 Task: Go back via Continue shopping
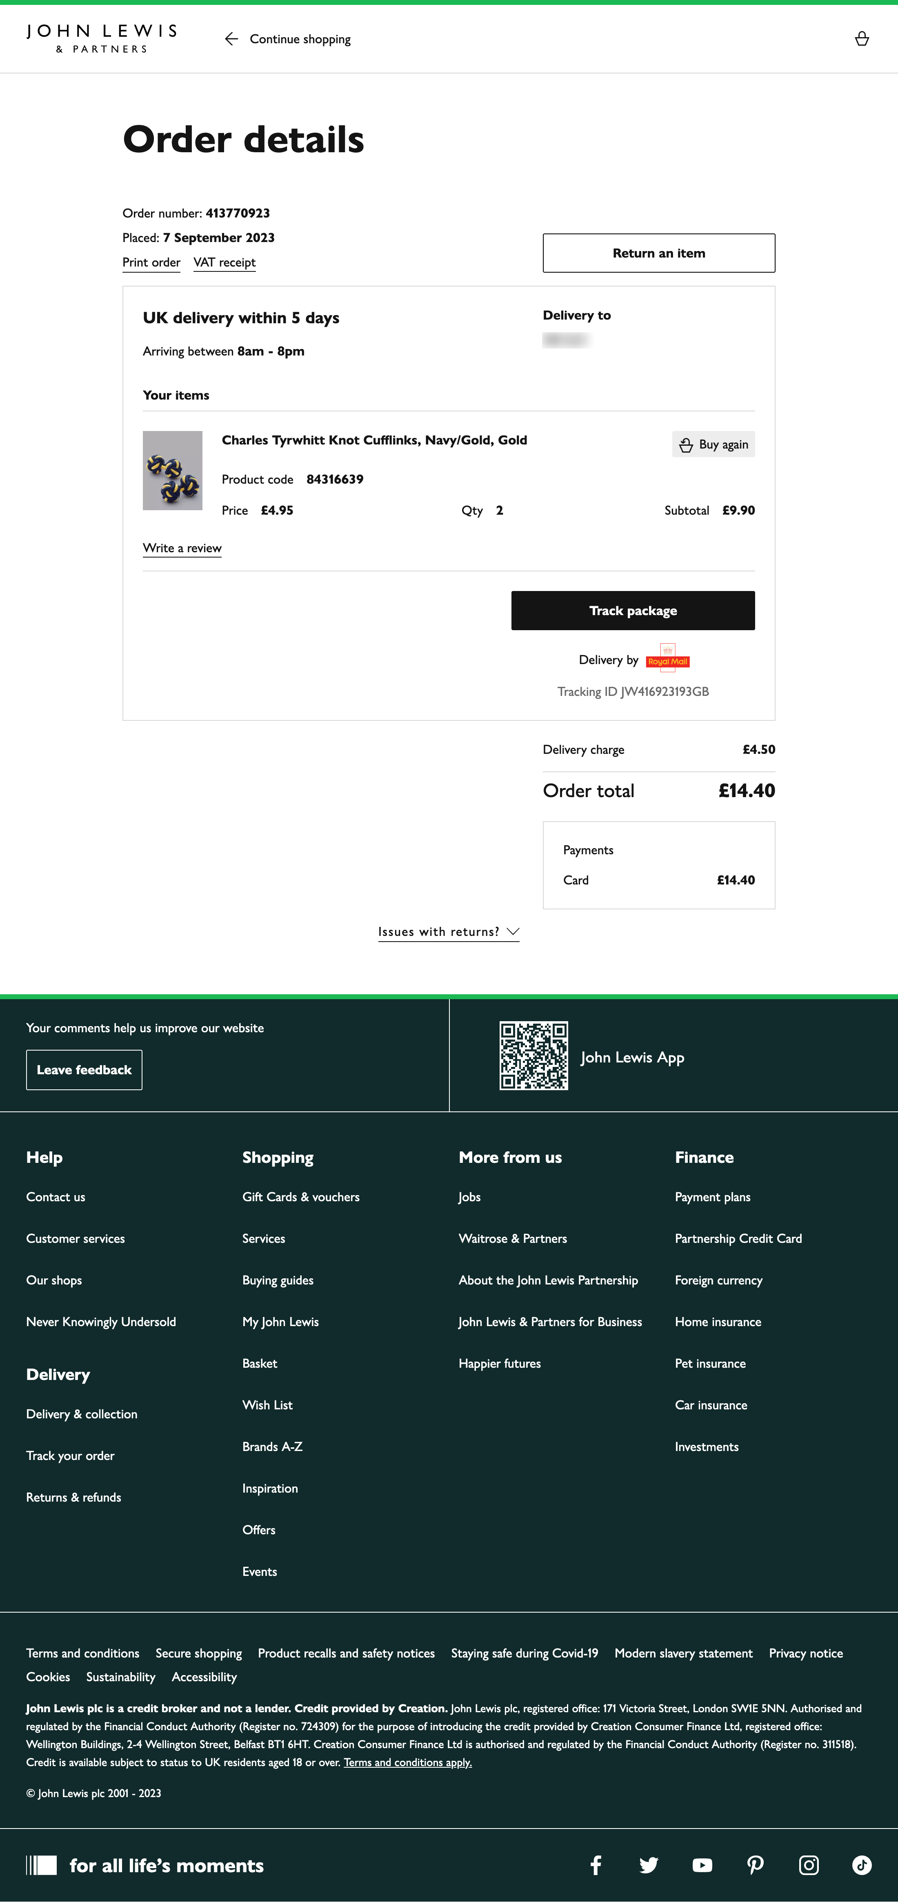pyautogui.click(x=288, y=39)
